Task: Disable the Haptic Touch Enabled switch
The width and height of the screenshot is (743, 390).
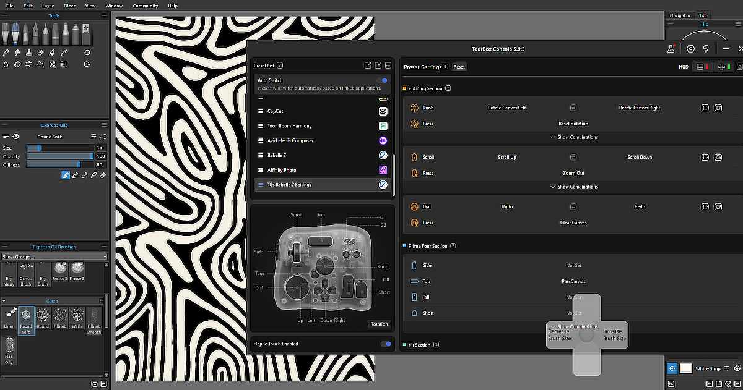Action: pyautogui.click(x=385, y=344)
